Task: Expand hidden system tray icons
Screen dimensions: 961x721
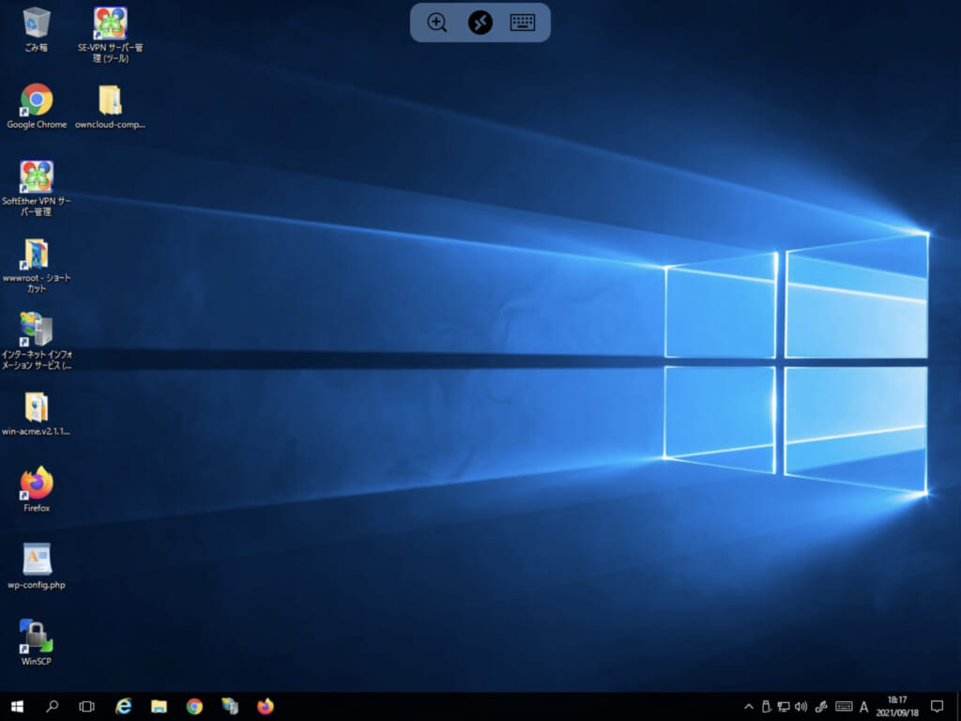Action: tap(748, 706)
